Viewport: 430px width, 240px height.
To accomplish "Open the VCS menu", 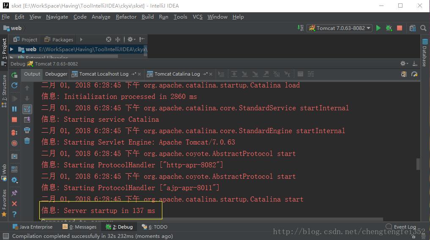I will pyautogui.click(x=197, y=17).
